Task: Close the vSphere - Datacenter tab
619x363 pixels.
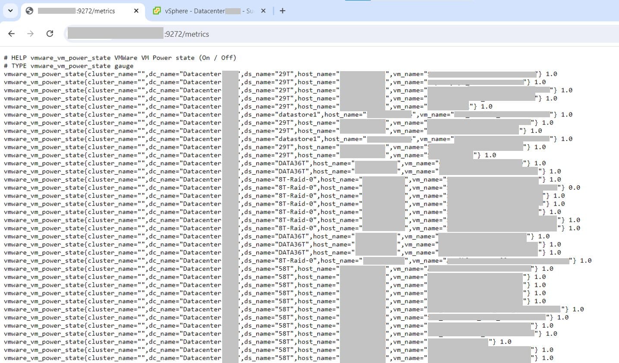Action: point(264,11)
